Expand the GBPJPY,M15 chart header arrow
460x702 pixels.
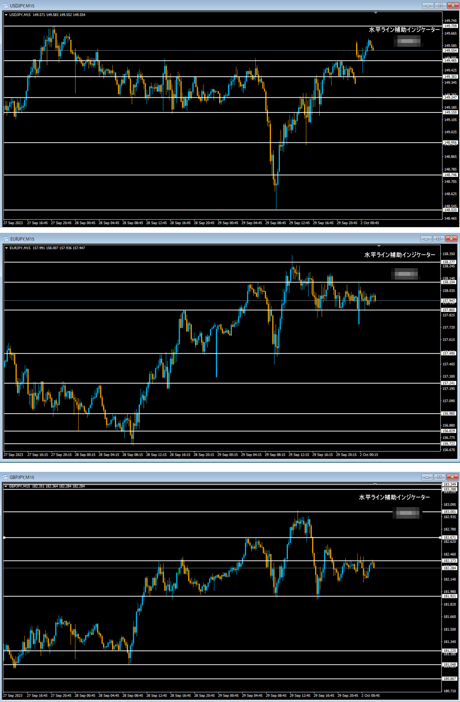(6, 486)
